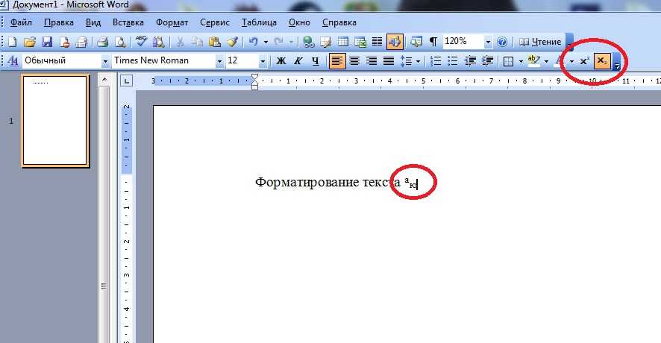The image size is (661, 343).
Task: Show paragraph marks with ¶ button
Action: [433, 42]
